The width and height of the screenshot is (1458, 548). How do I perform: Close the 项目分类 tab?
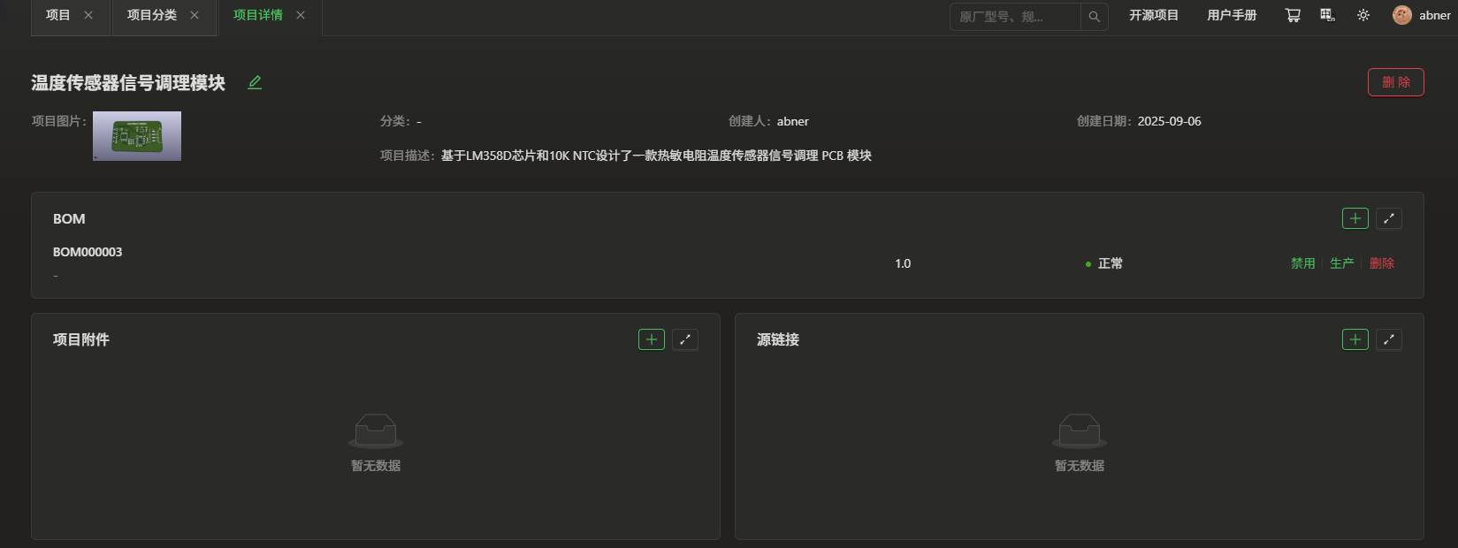(x=195, y=16)
